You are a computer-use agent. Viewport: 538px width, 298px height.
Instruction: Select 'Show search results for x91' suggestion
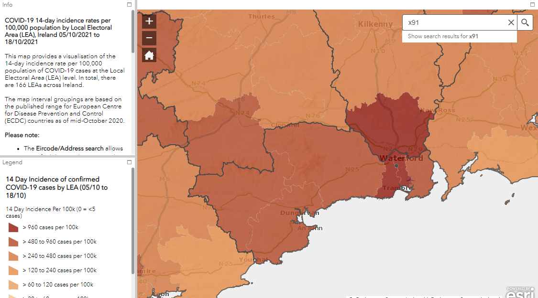tap(443, 36)
